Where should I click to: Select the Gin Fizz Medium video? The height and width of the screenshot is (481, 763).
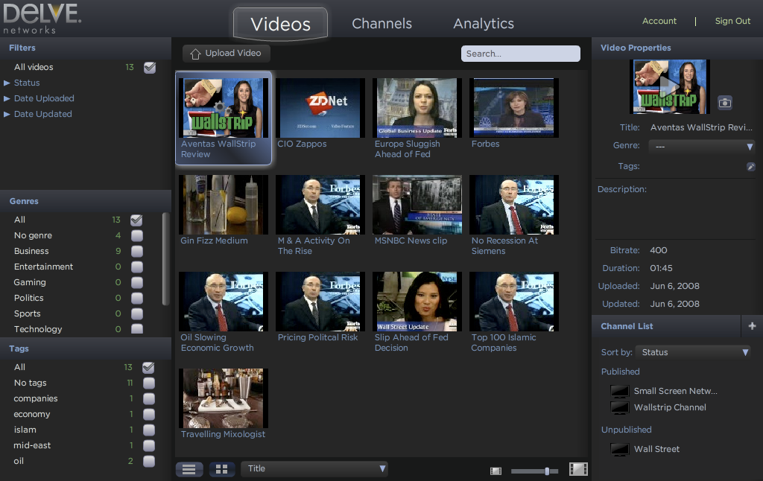(x=224, y=205)
